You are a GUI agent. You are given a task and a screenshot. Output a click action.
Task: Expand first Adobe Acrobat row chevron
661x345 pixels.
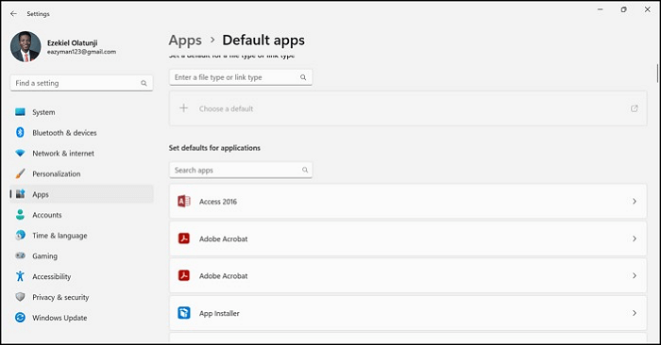pyautogui.click(x=634, y=238)
